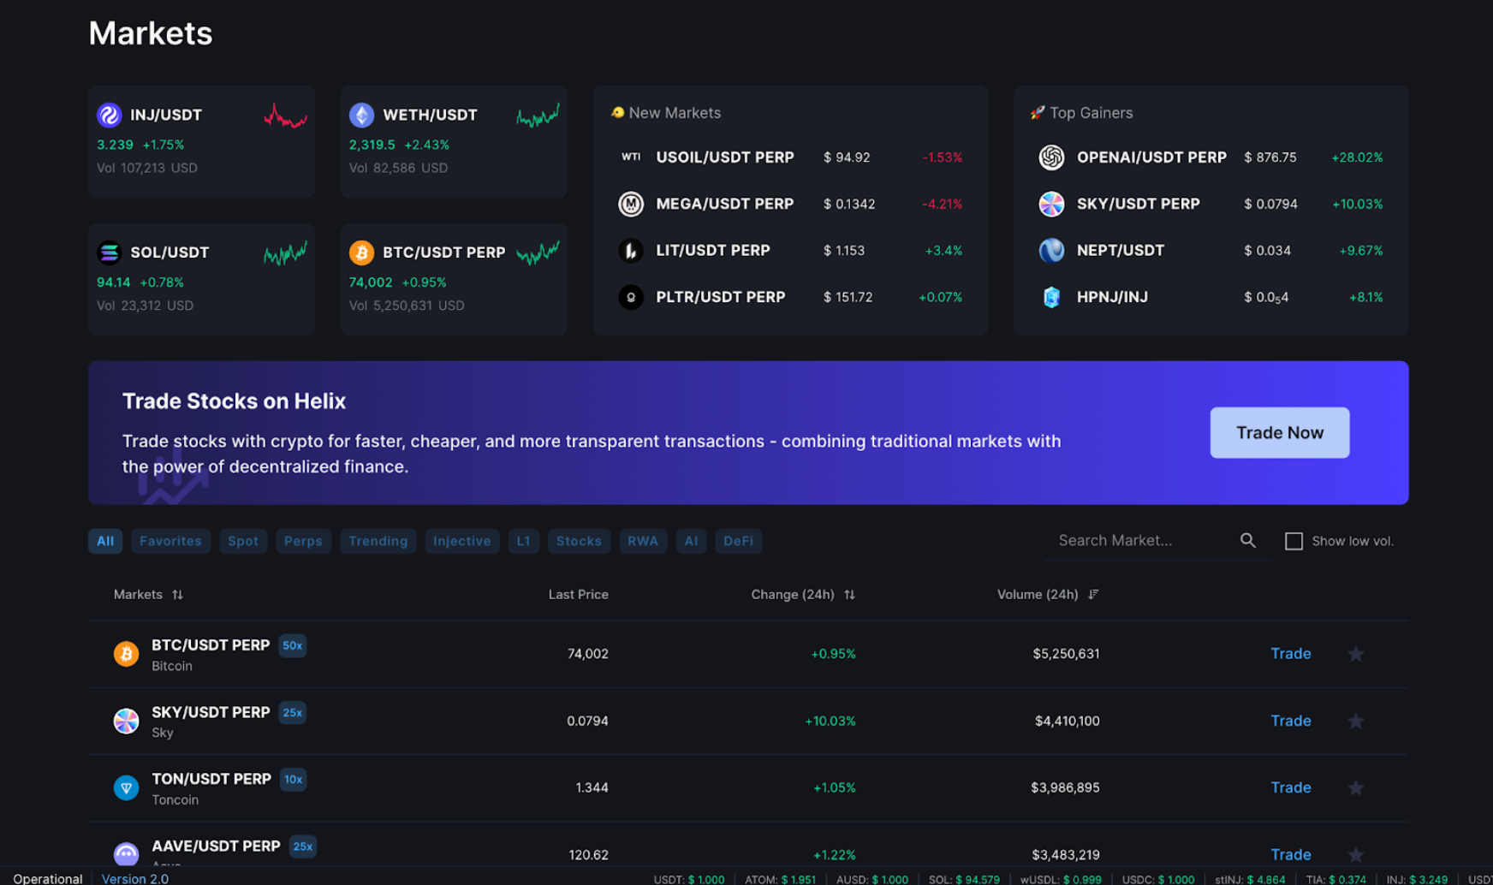Select the Stocks filter tab
The width and height of the screenshot is (1493, 885).
(579, 541)
